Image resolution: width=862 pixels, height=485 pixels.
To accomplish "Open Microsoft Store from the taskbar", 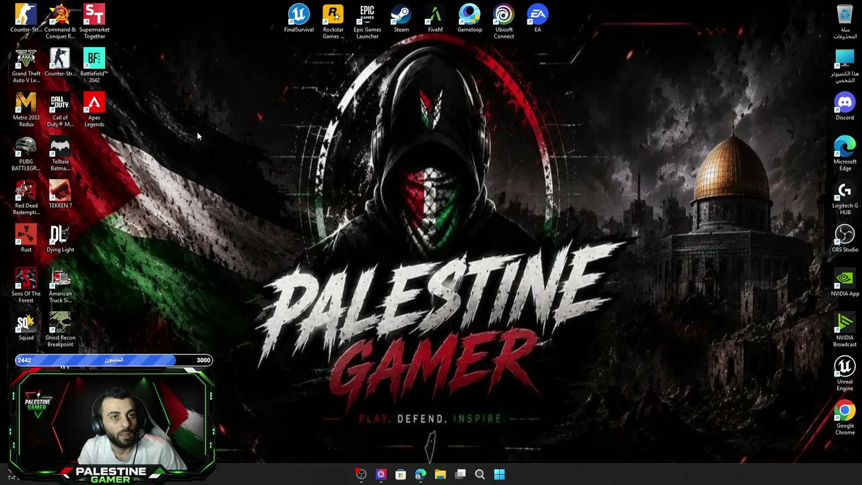I will coord(401,474).
